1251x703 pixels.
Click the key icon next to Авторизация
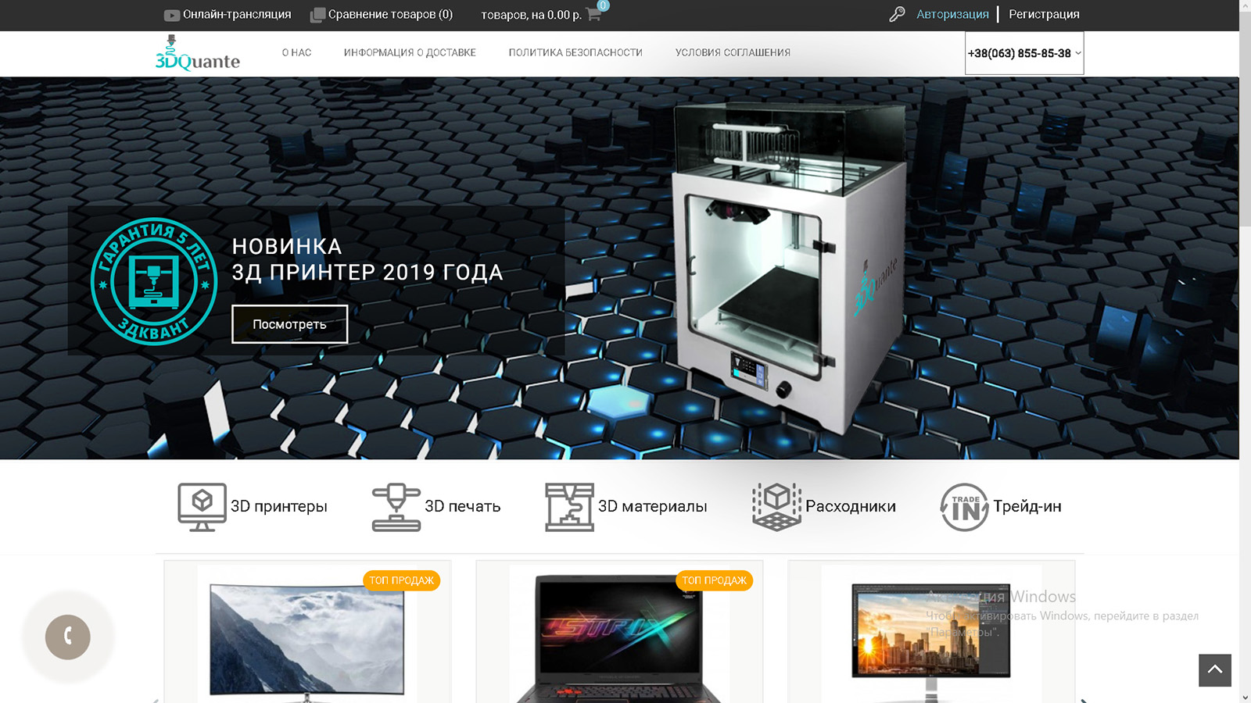click(x=897, y=14)
